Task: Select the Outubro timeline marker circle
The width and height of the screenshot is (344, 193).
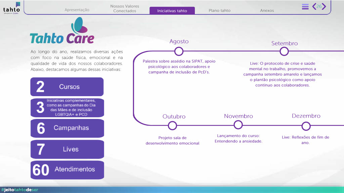Action: [x=172, y=126]
